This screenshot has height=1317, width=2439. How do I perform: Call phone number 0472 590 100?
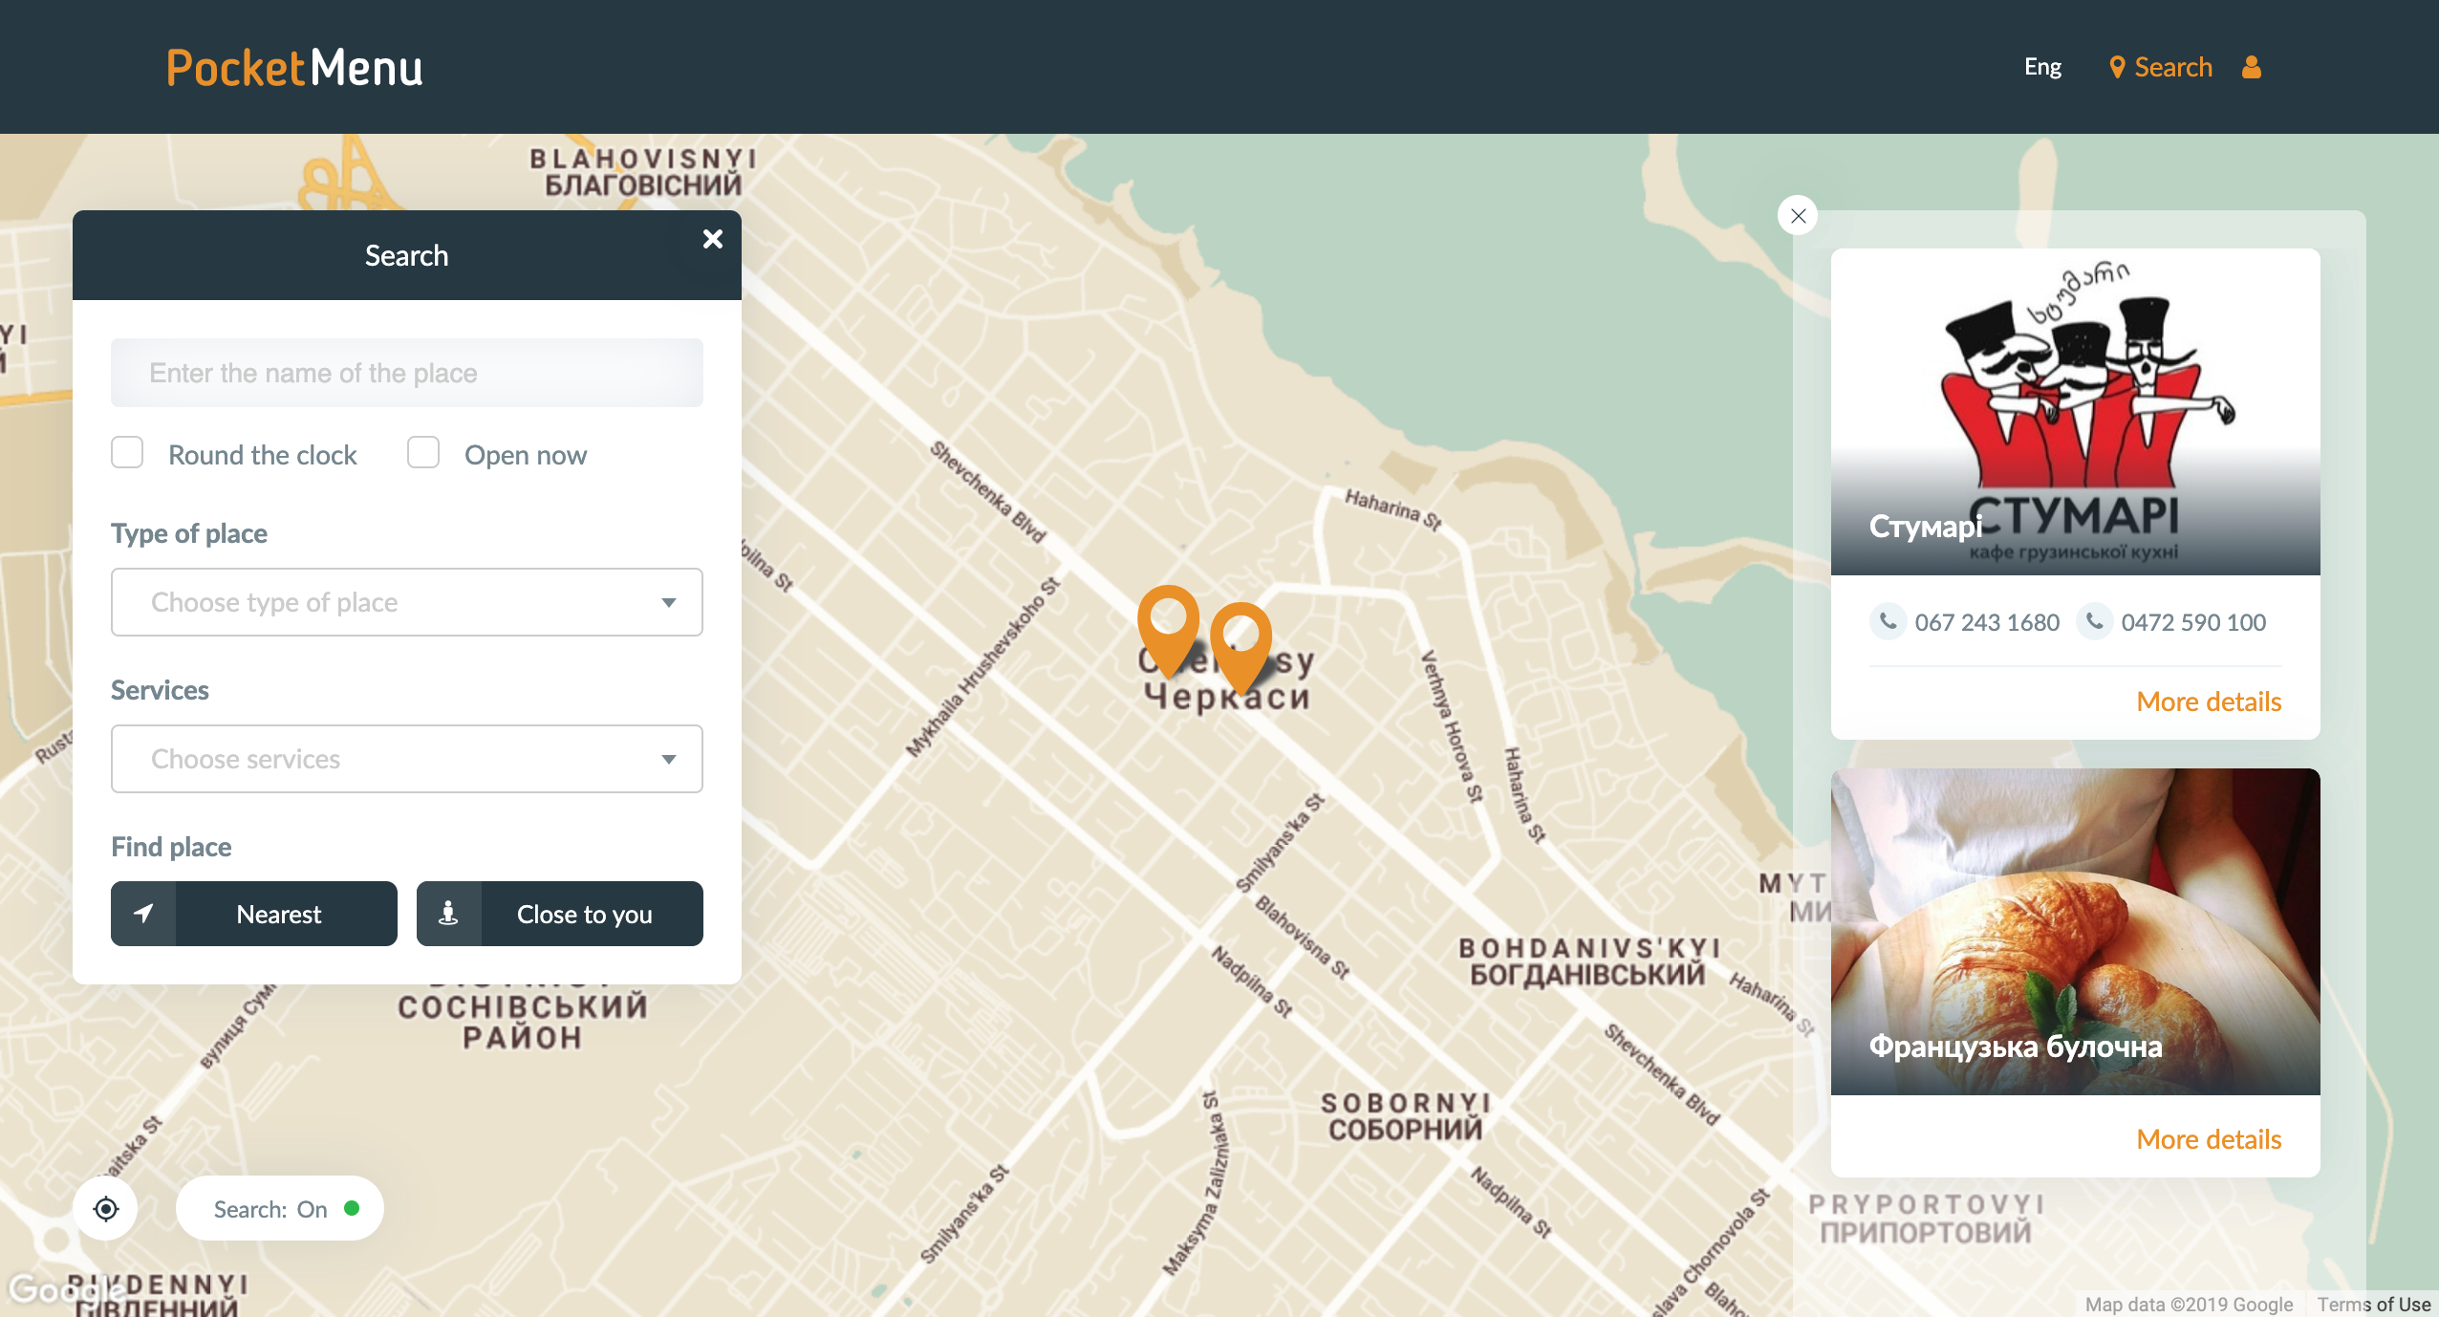(x=2171, y=622)
